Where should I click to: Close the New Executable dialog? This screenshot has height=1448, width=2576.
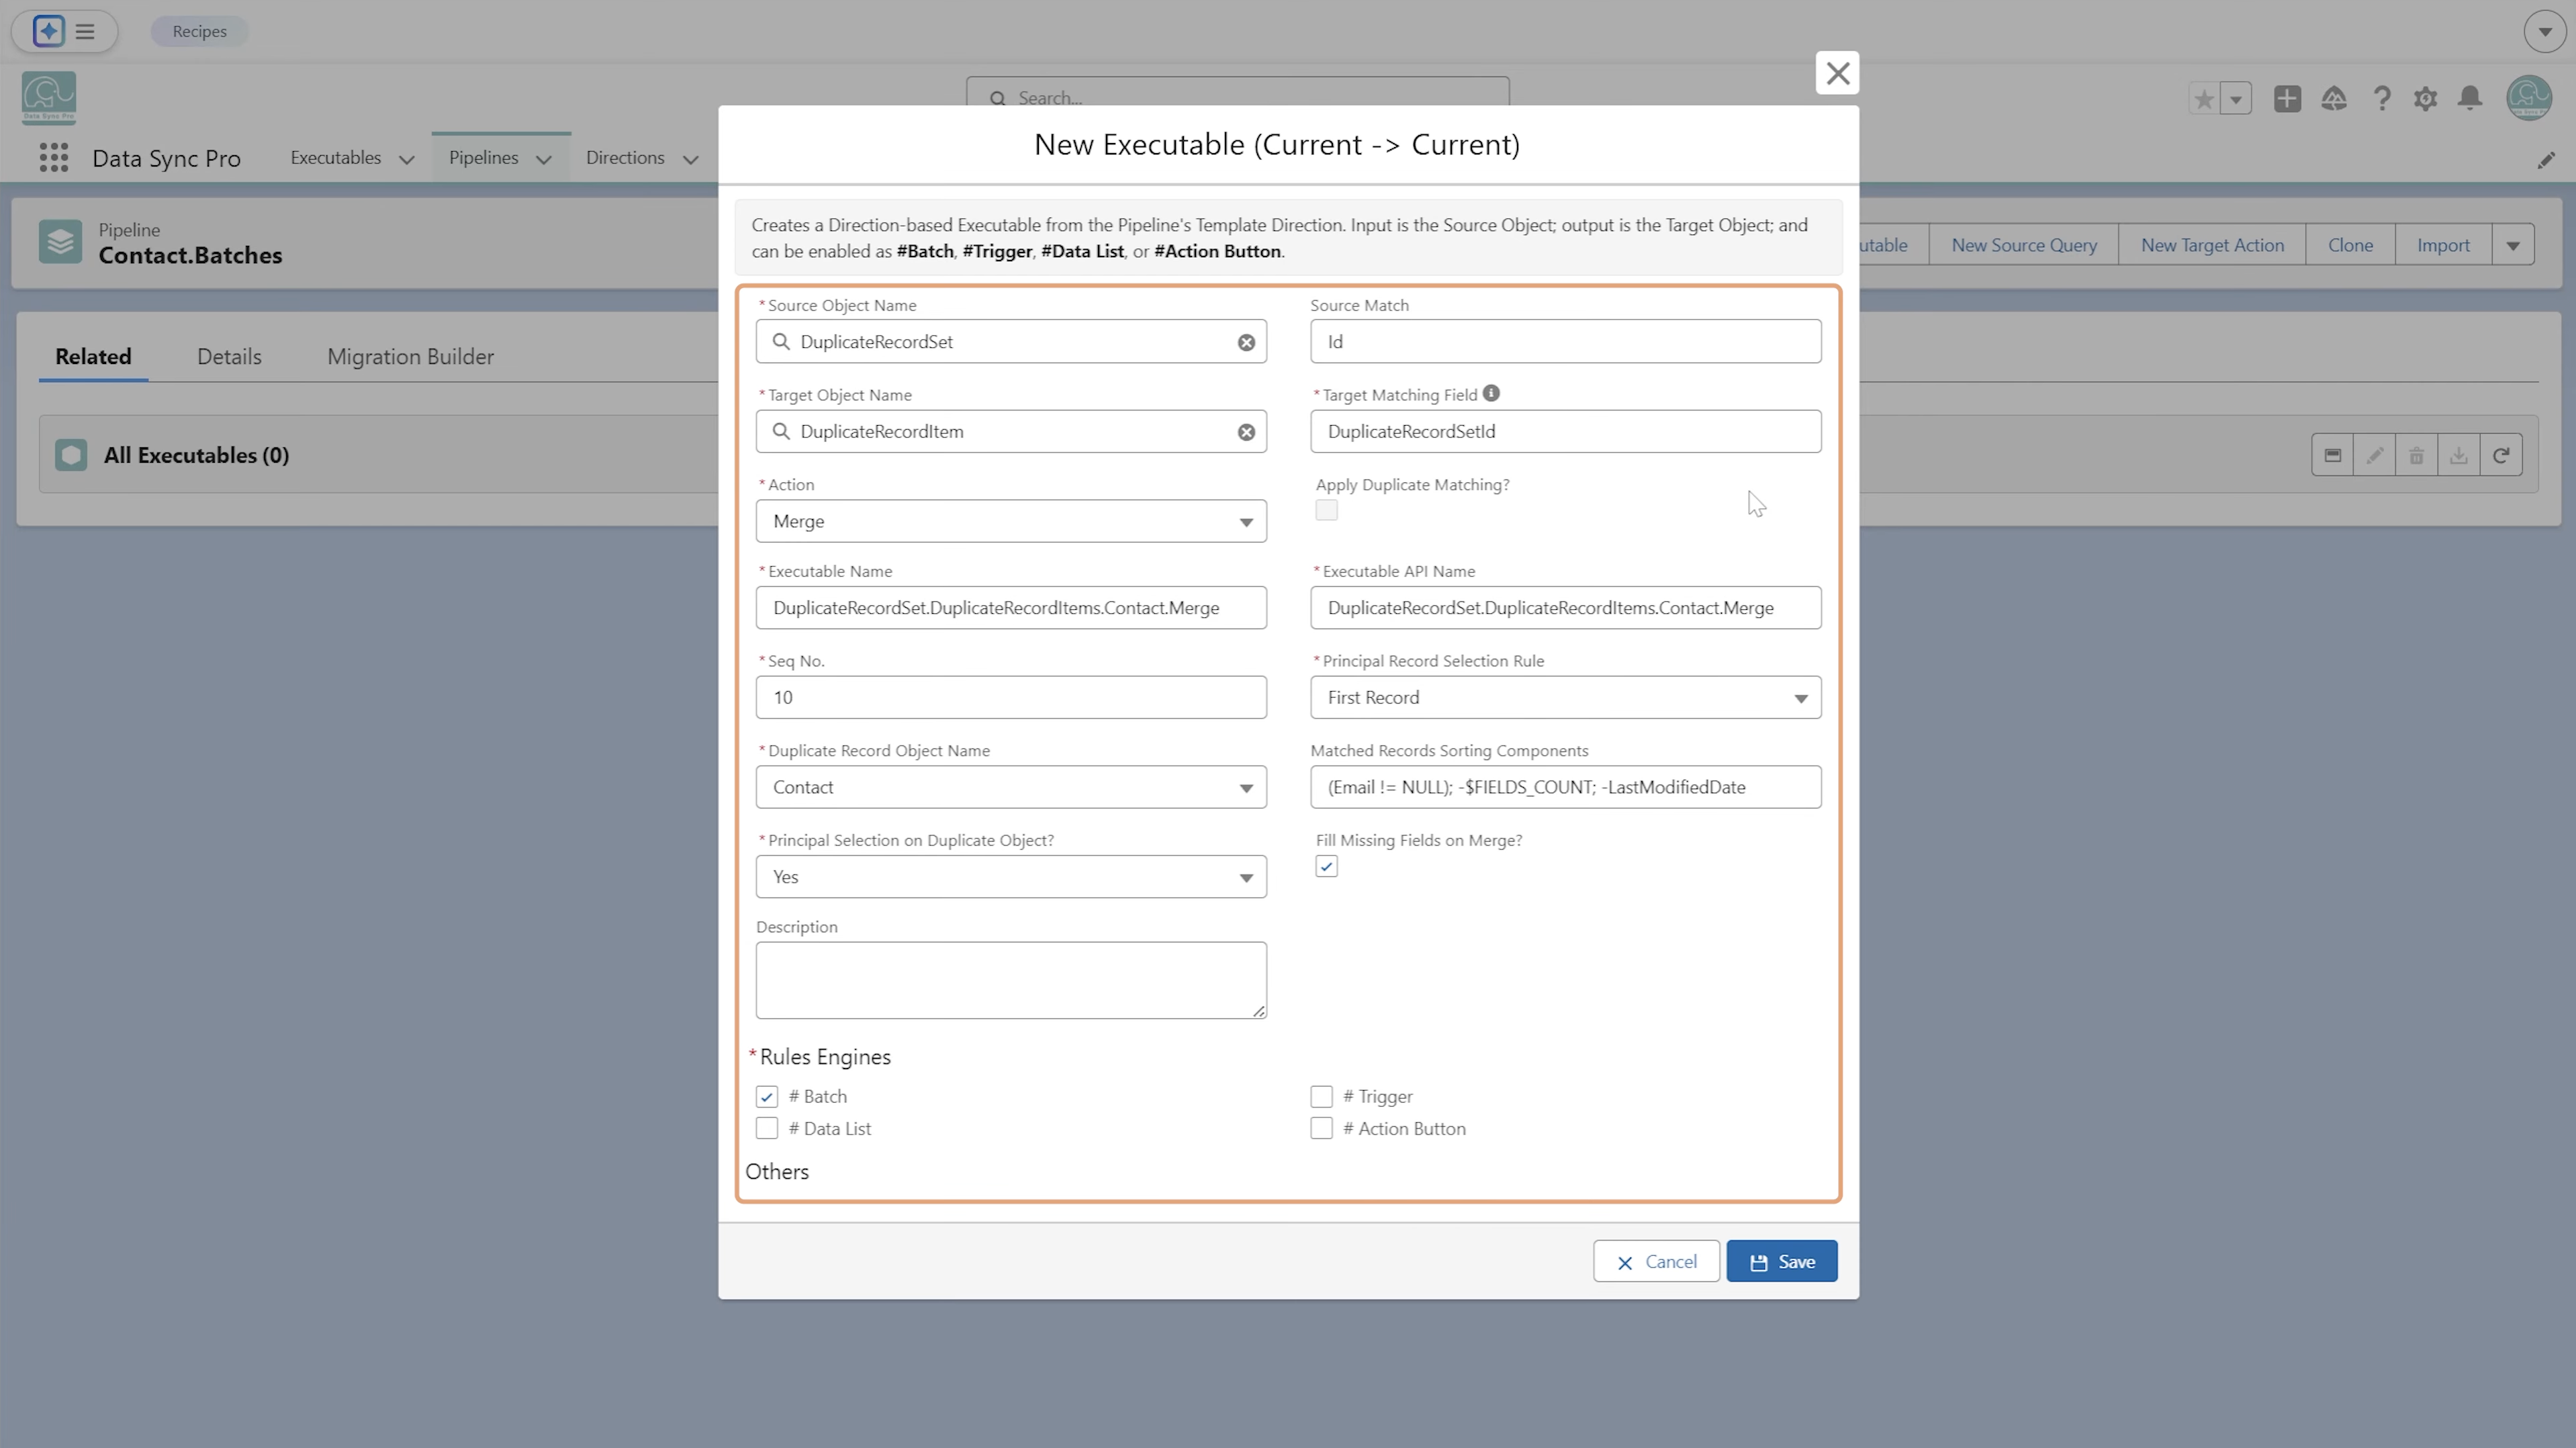tap(1837, 73)
